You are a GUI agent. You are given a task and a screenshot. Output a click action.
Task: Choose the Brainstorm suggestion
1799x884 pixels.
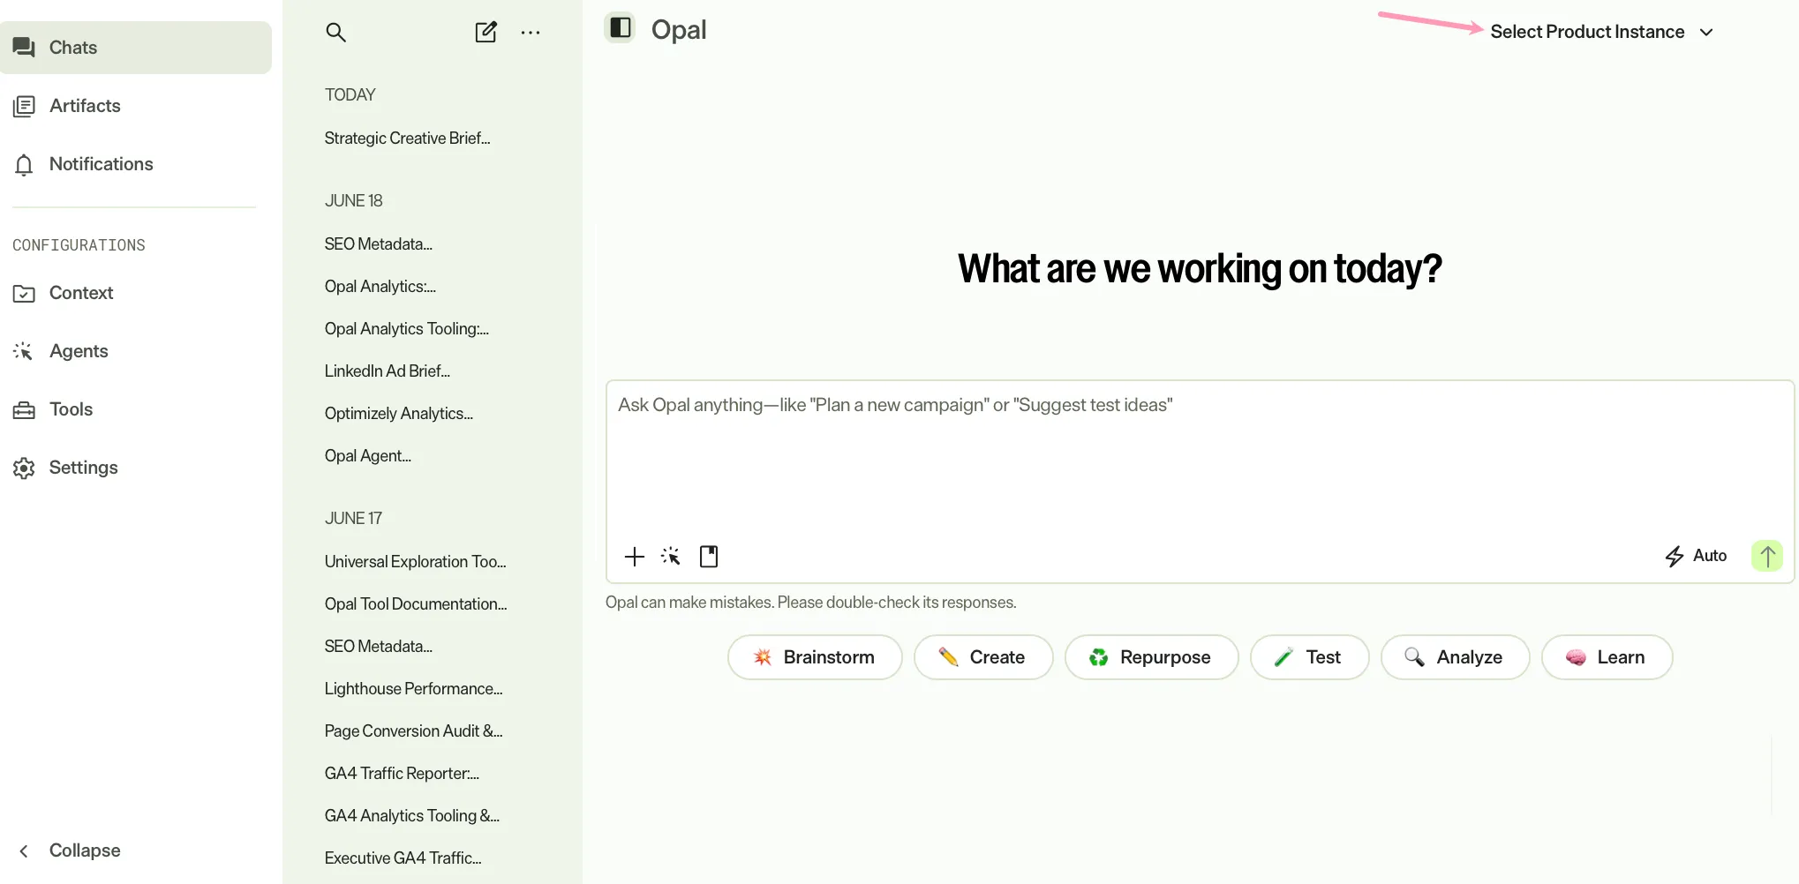(x=815, y=657)
